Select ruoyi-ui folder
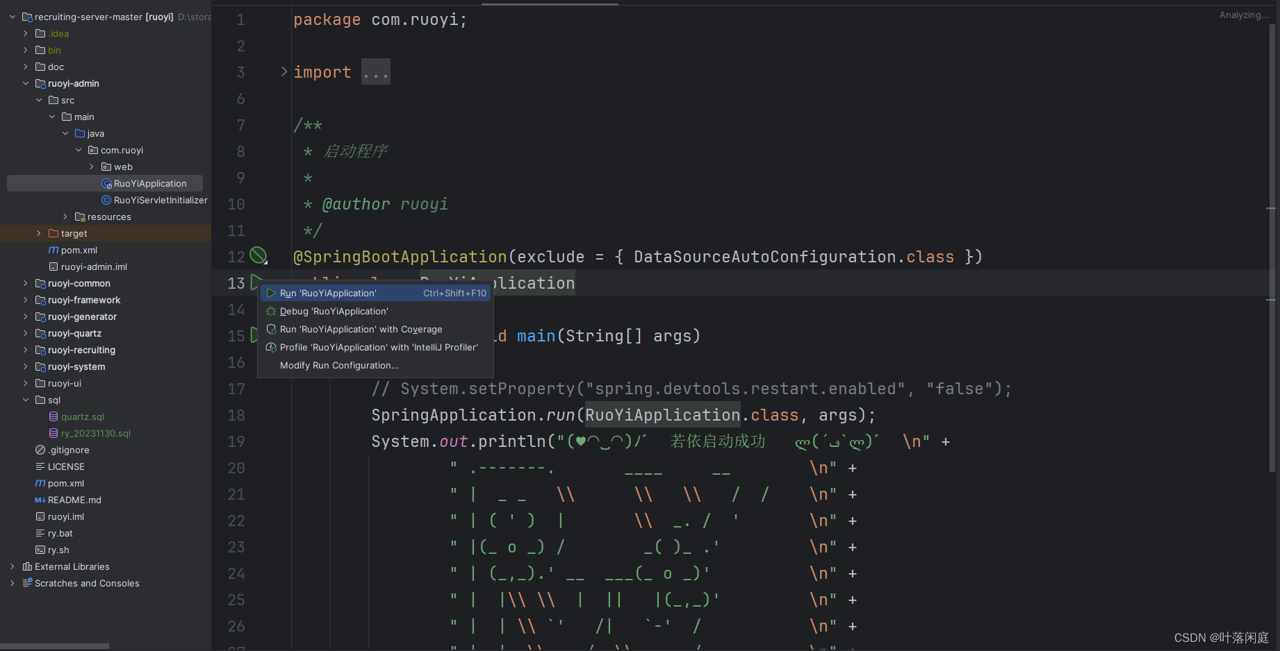The image size is (1280, 651). (65, 383)
